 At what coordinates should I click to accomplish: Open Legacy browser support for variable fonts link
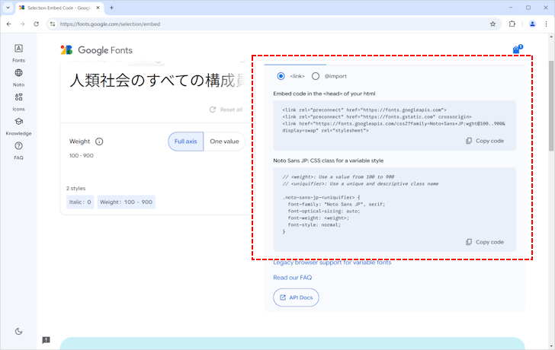tap(332, 262)
